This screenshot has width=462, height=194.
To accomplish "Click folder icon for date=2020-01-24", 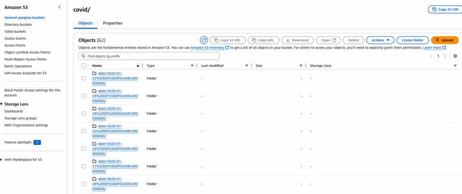I will (x=94, y=108).
